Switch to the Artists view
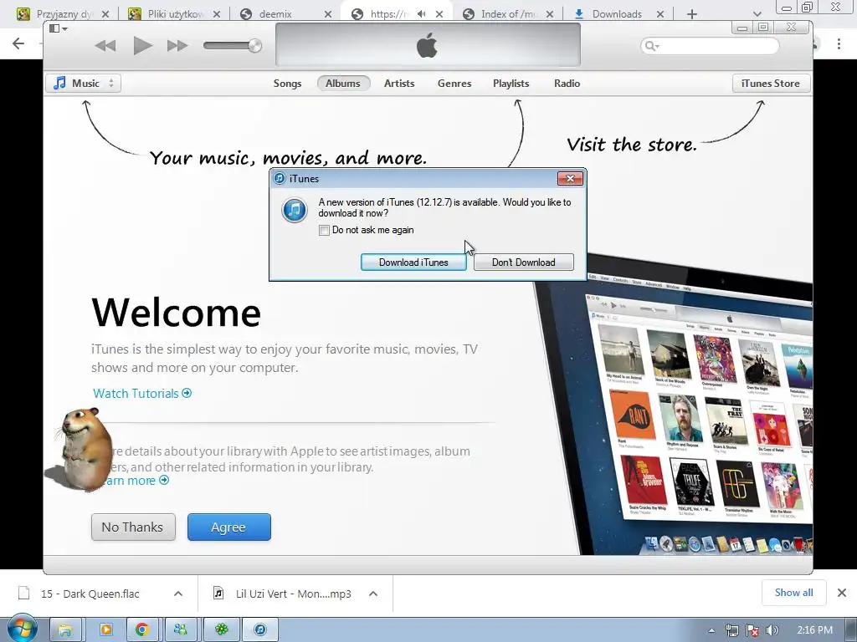The image size is (857, 642). click(x=399, y=84)
